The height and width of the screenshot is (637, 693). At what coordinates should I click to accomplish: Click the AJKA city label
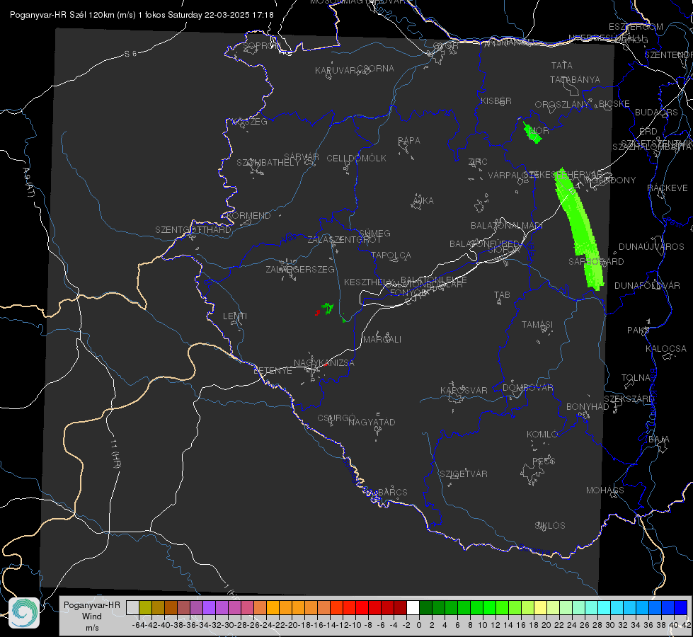pos(423,201)
